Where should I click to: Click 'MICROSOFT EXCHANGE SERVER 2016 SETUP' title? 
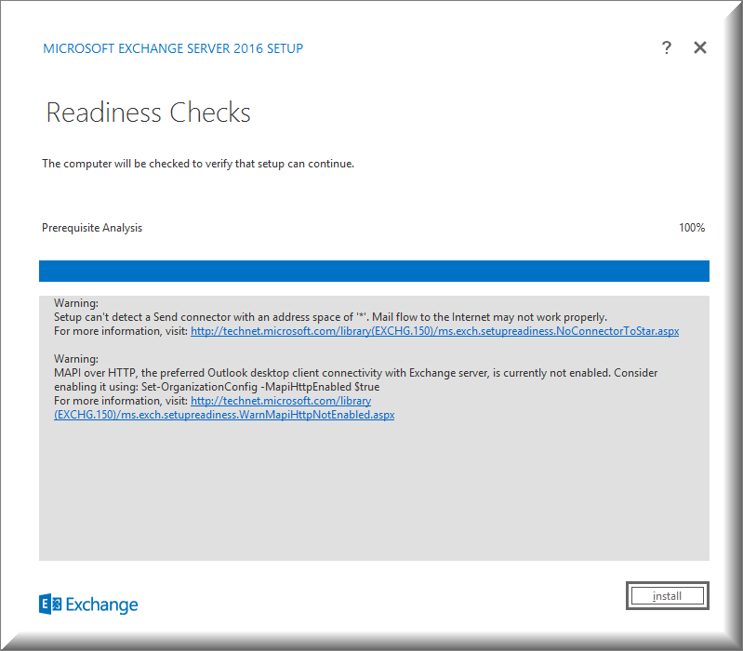click(173, 48)
